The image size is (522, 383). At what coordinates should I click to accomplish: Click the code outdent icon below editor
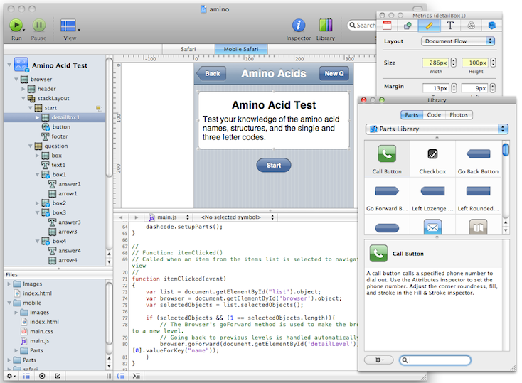coord(120,376)
